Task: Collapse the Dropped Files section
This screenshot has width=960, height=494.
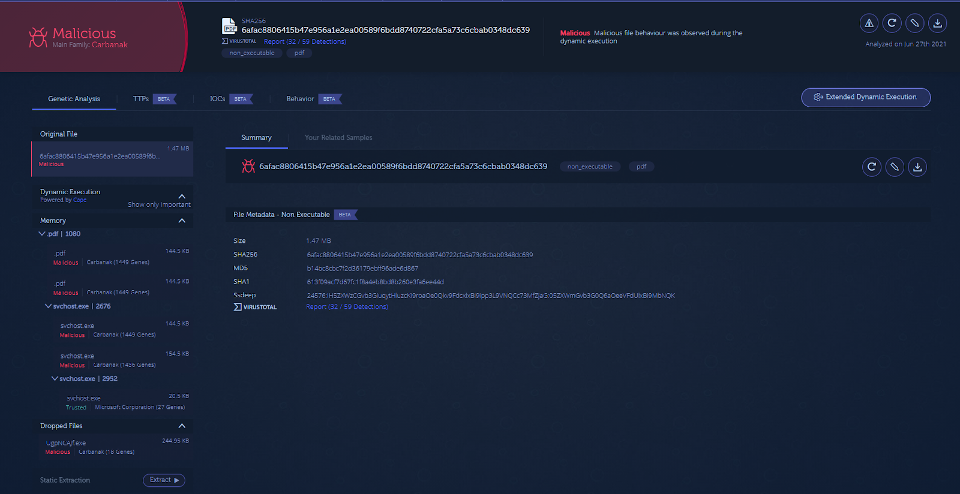Action: click(182, 426)
